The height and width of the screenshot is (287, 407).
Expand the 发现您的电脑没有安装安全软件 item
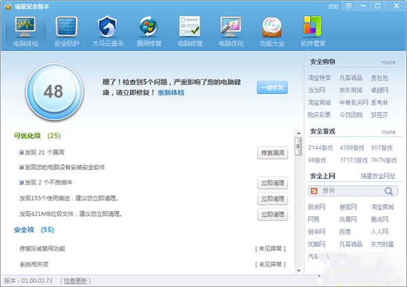click(x=22, y=168)
